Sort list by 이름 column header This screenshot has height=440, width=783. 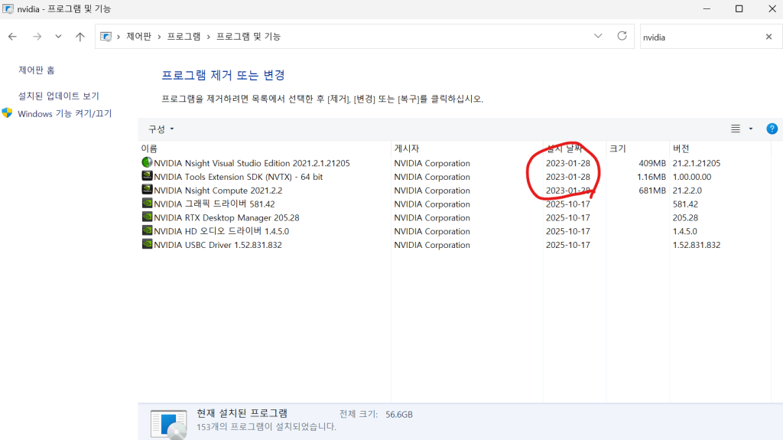[x=149, y=148]
